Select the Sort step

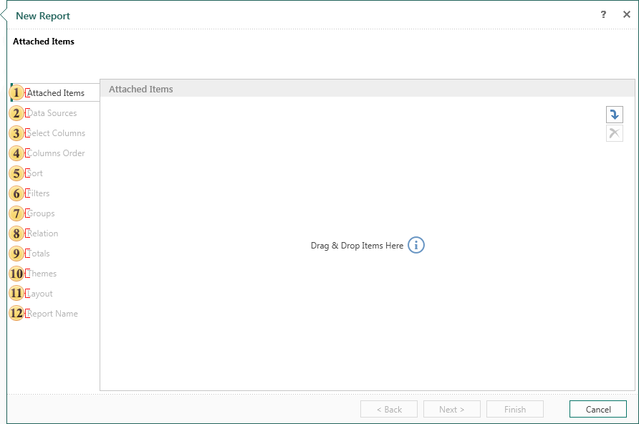[34, 173]
